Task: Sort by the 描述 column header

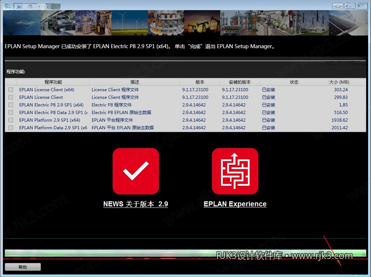Action: click(135, 82)
